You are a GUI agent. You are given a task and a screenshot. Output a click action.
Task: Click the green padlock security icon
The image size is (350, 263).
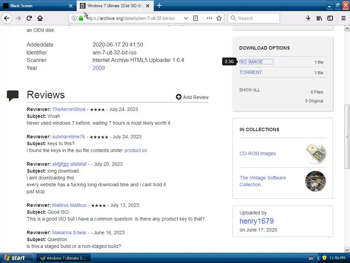click(x=81, y=18)
